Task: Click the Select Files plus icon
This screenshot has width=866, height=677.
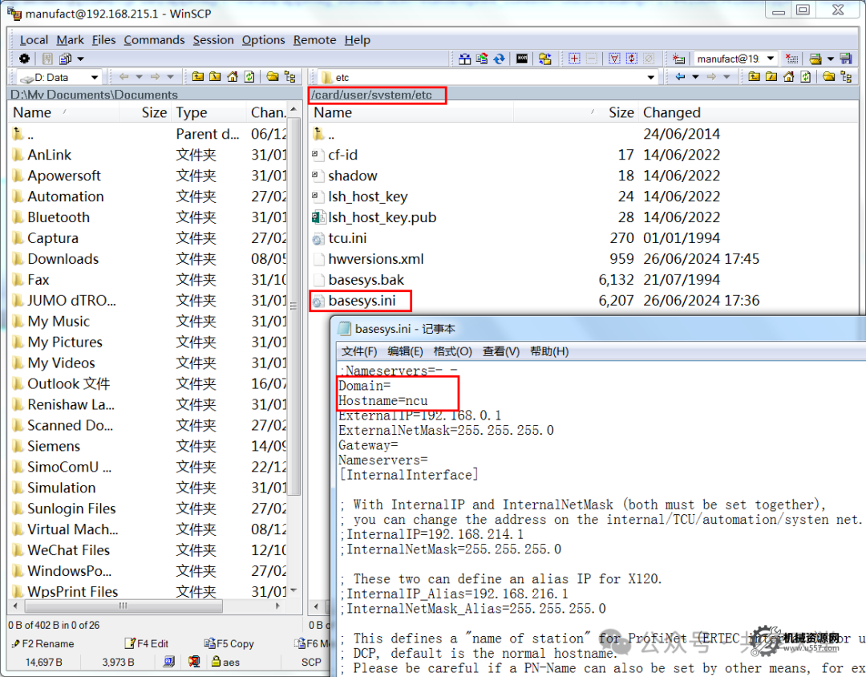Action: [574, 59]
